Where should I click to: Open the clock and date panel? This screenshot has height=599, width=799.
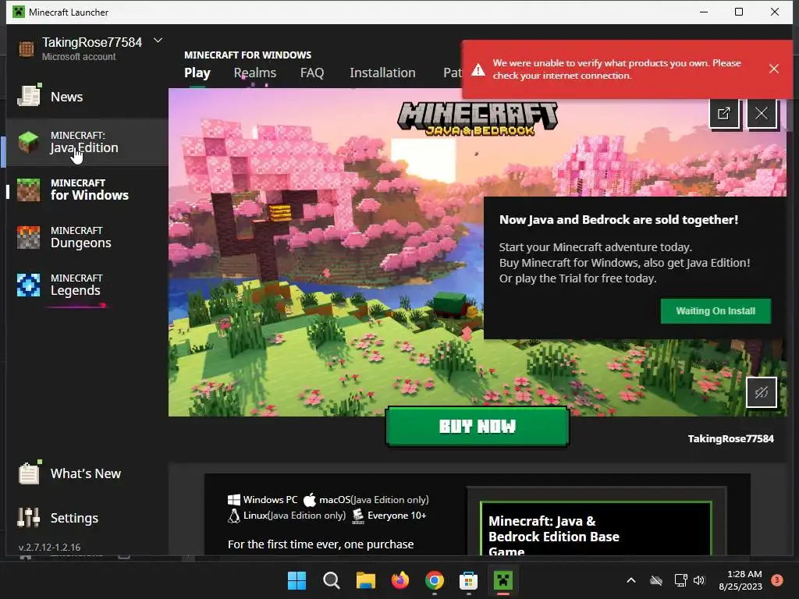point(740,580)
